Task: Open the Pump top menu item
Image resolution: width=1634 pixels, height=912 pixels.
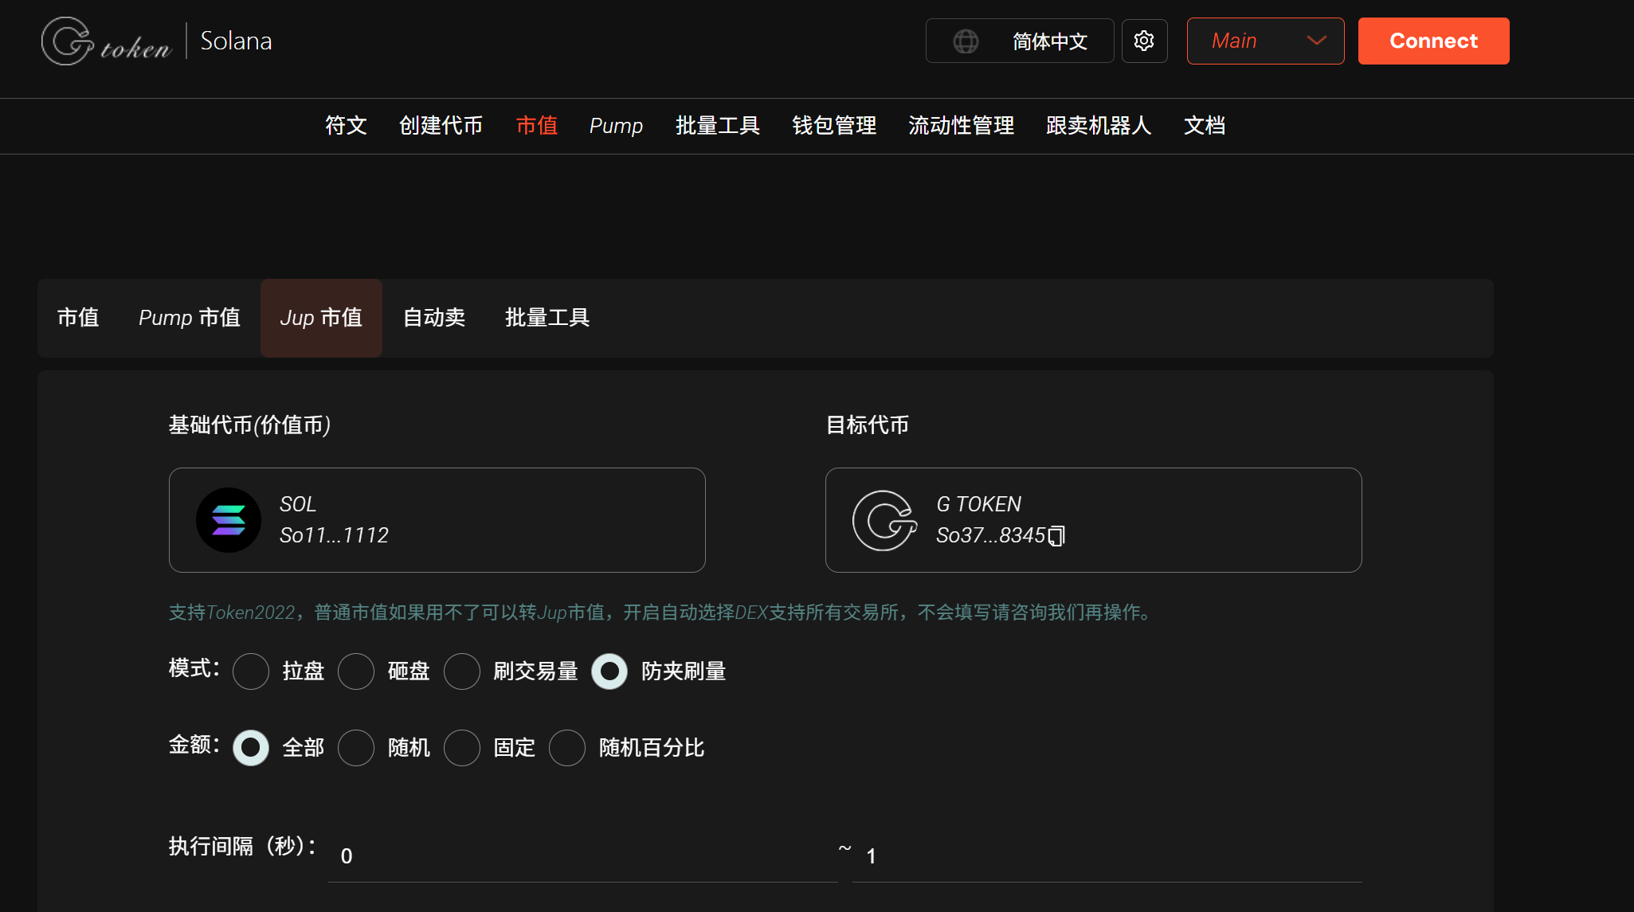Action: tap(616, 126)
